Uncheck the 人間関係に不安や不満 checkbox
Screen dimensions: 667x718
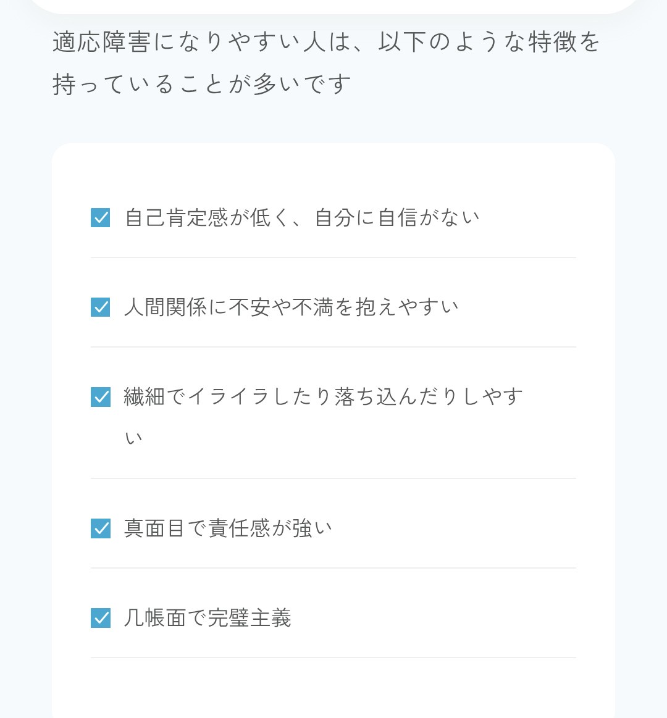[101, 307]
